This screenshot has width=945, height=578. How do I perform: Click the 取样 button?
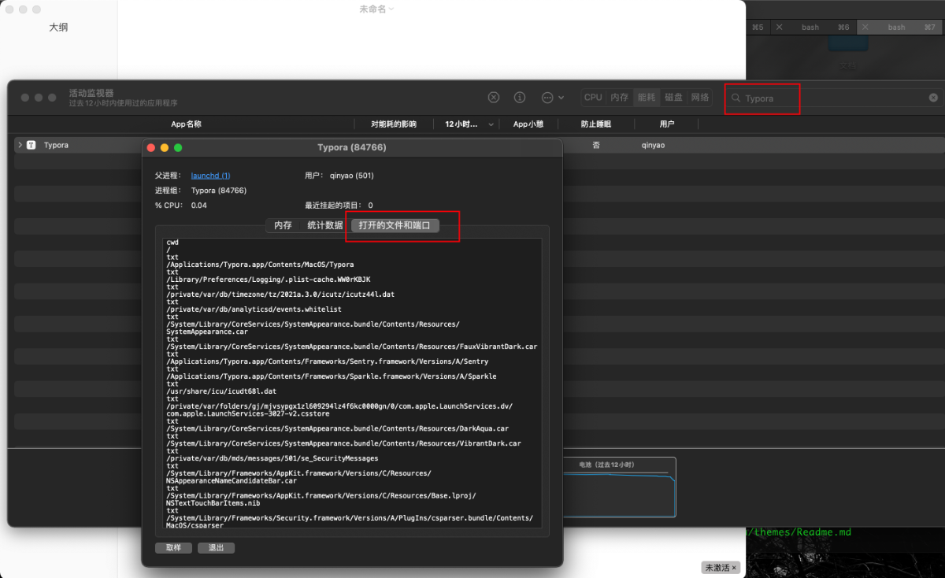(173, 548)
